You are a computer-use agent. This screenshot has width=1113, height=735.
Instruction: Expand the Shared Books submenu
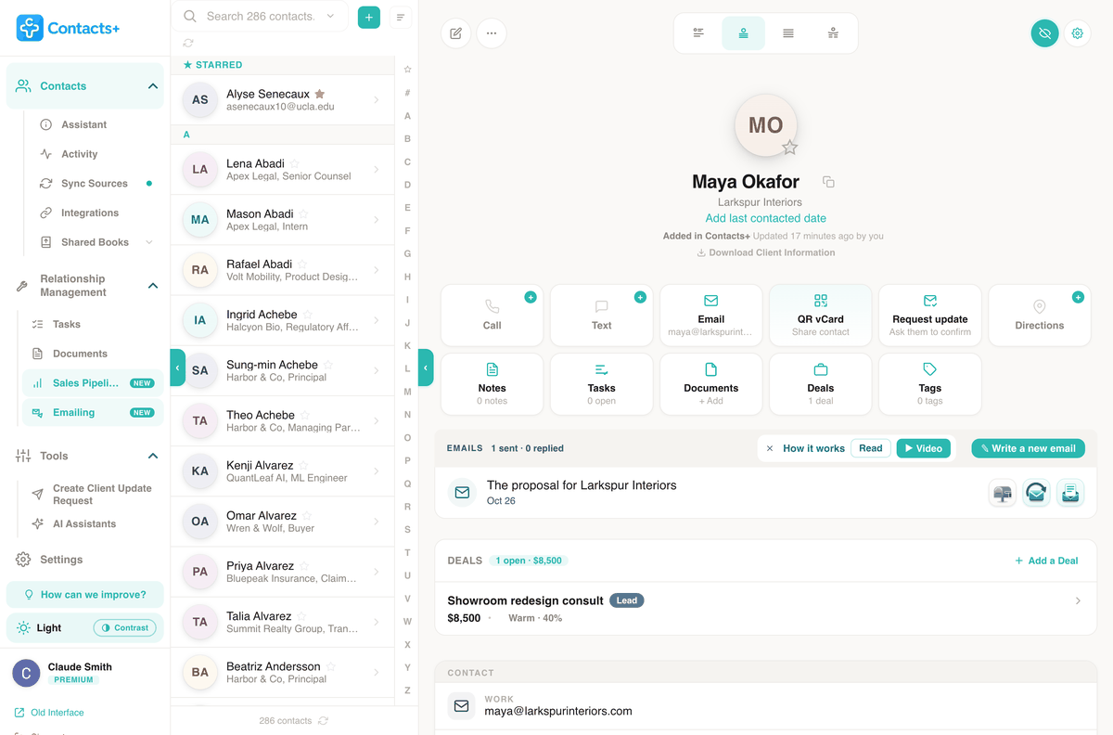[149, 242]
